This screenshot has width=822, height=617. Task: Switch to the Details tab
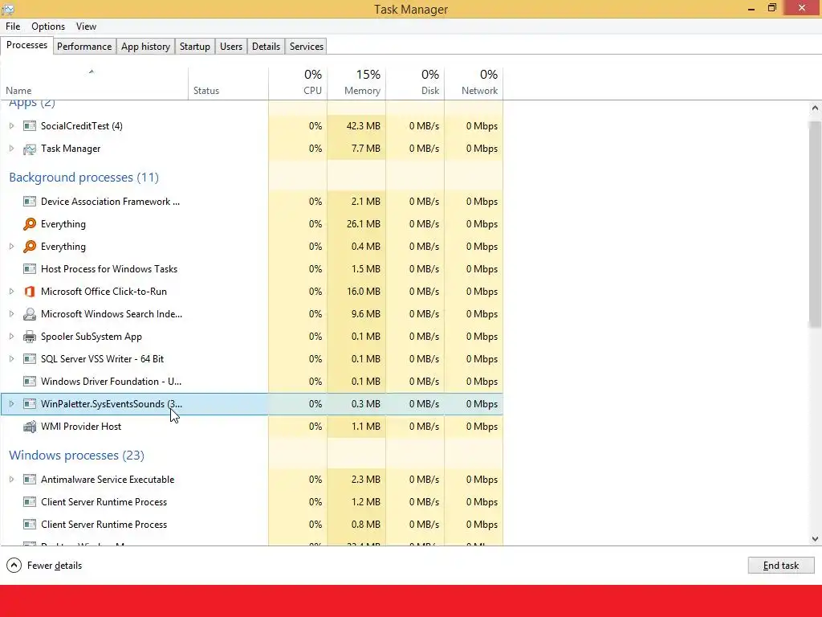point(266,46)
